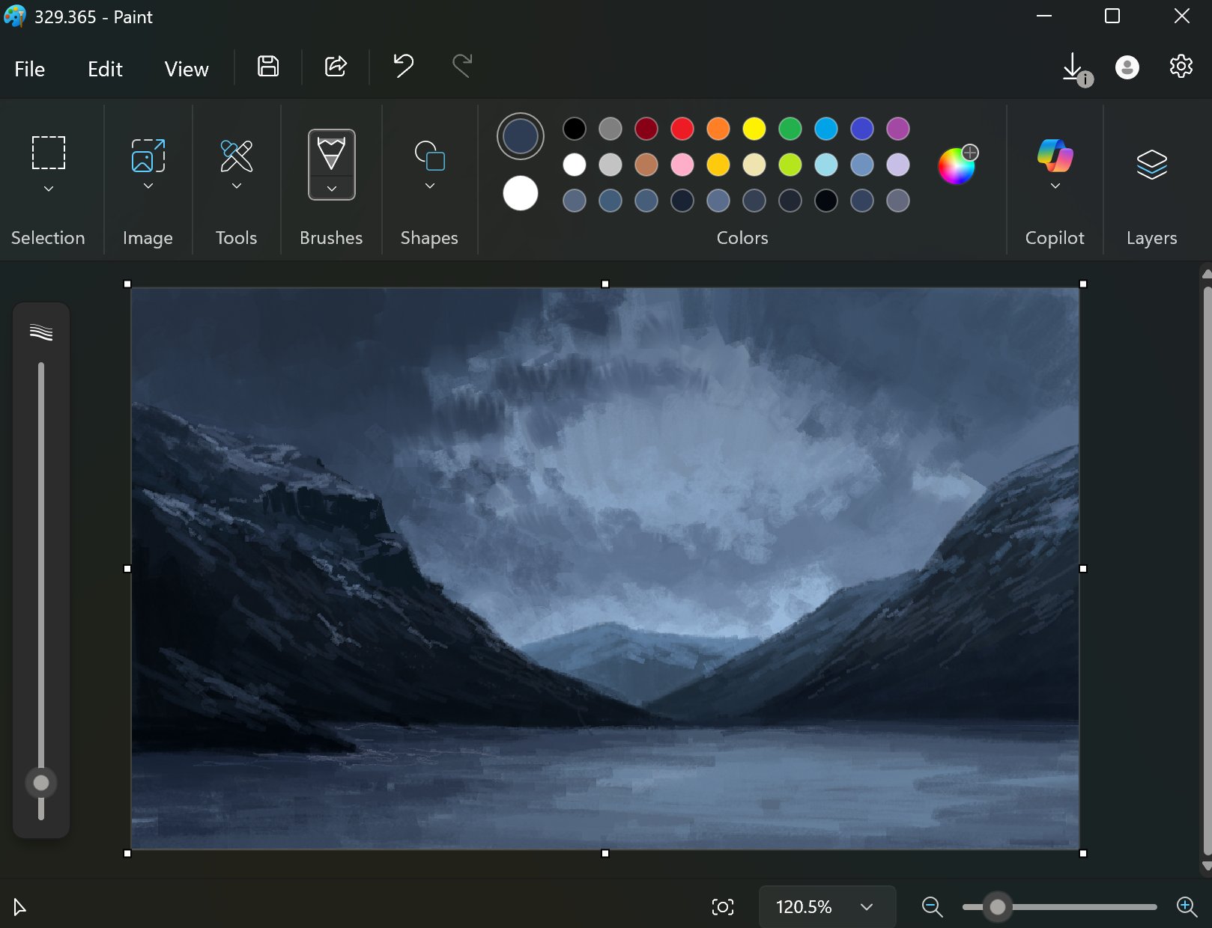This screenshot has height=928, width=1212.
Task: Pick the yellow color swatch
Action: tap(754, 129)
